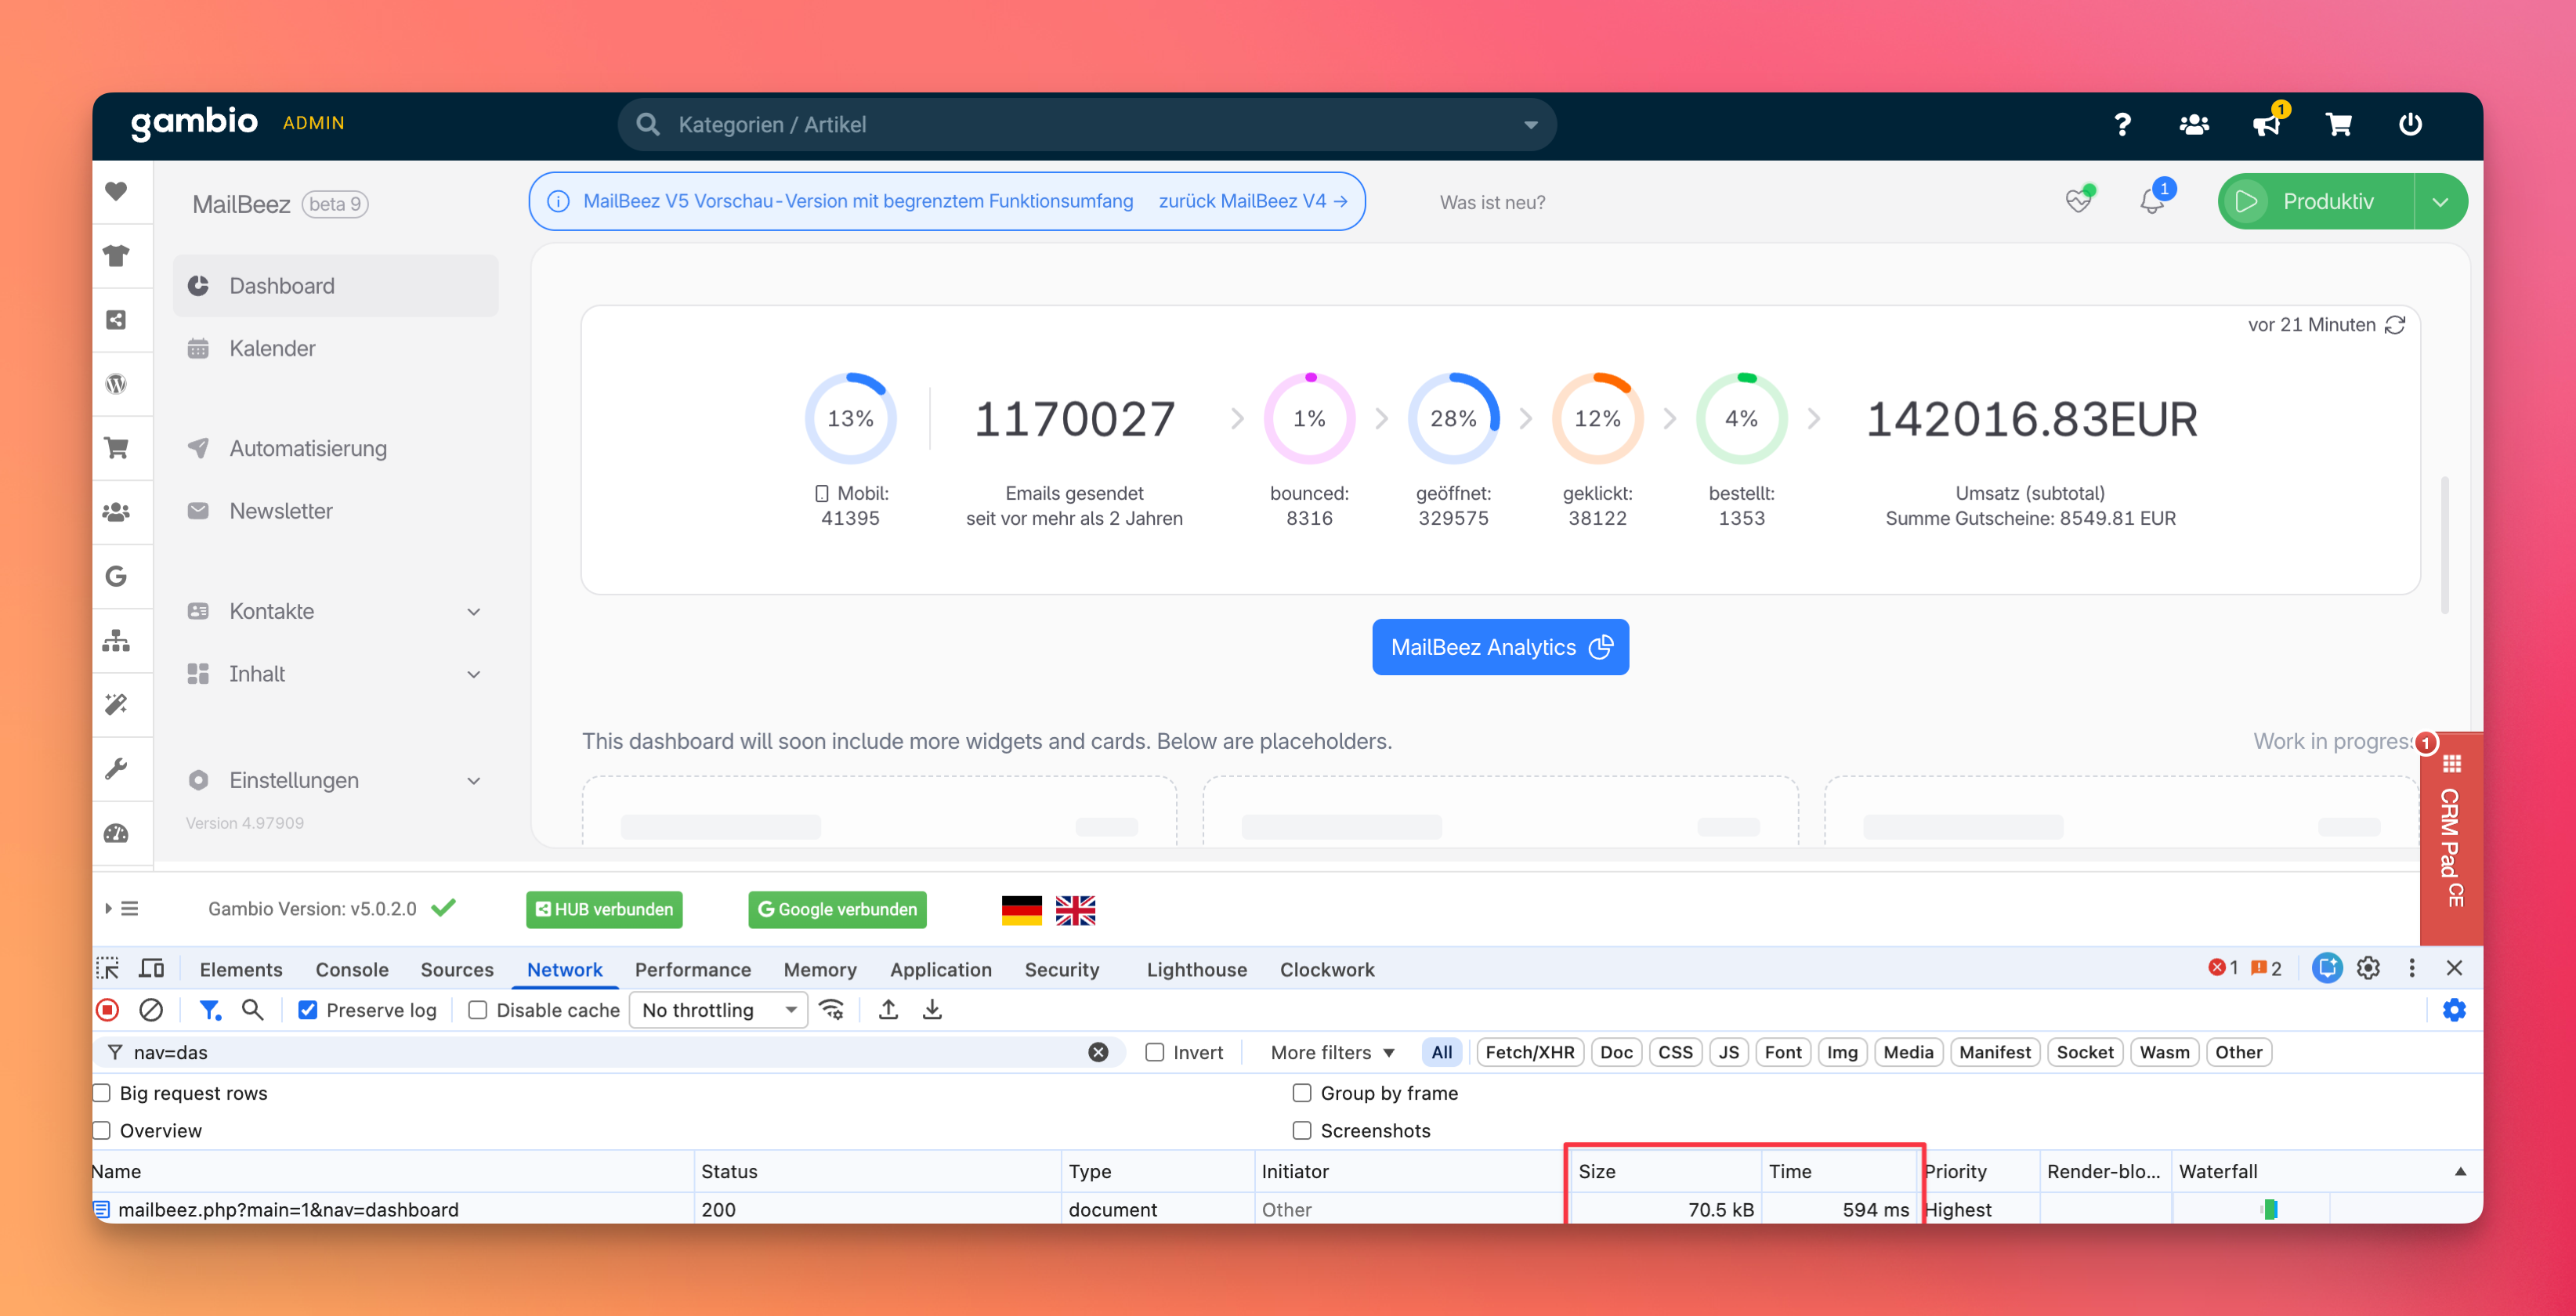The width and height of the screenshot is (2576, 1316).
Task: Uncheck the Preserve log checkbox
Action: (308, 1010)
